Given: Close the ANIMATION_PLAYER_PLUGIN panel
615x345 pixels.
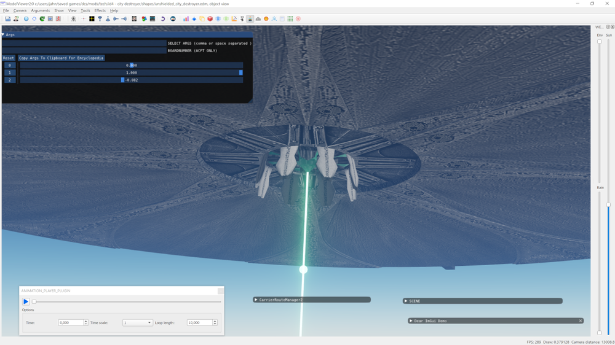Looking at the screenshot, I should [x=221, y=290].
